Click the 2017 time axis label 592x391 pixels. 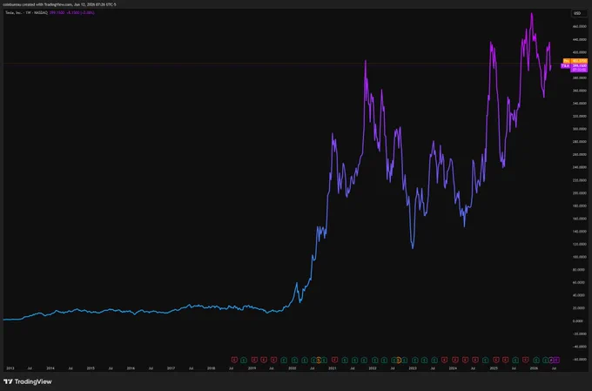[171, 368]
